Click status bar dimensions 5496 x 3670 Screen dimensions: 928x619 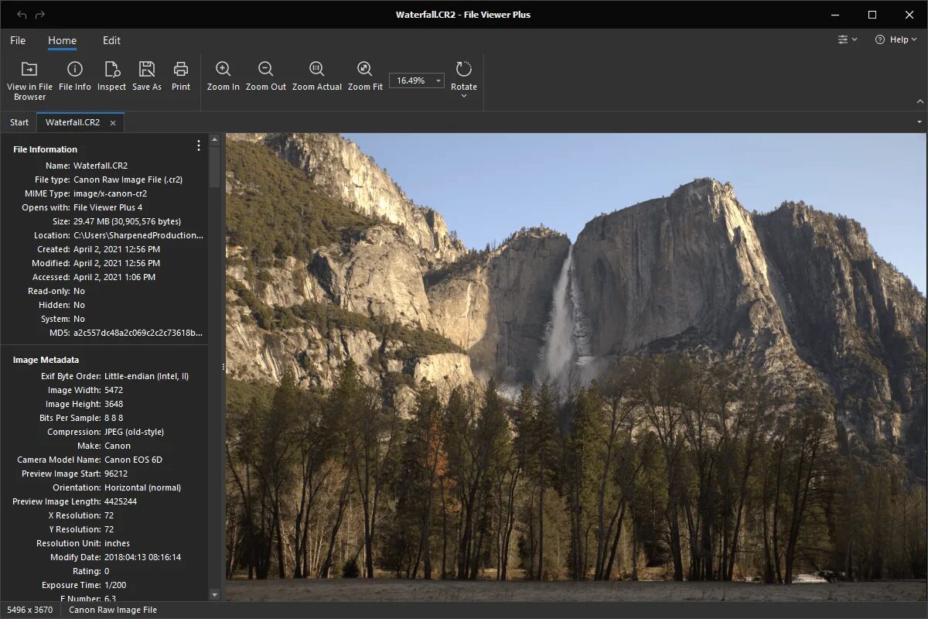pos(30,610)
